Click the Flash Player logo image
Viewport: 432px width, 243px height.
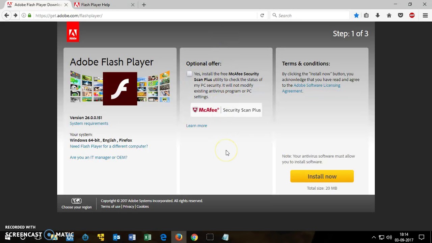[x=120, y=88]
